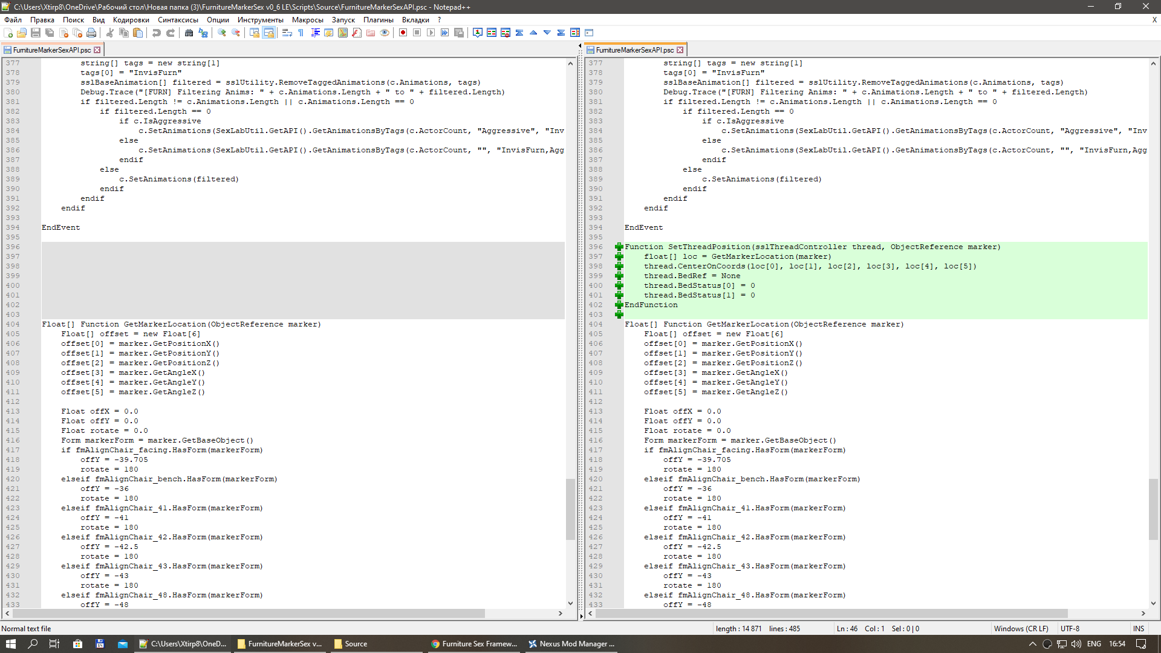Open Folder as Workspace panel icon
Screen dimensions: 1161x653
tap(371, 33)
